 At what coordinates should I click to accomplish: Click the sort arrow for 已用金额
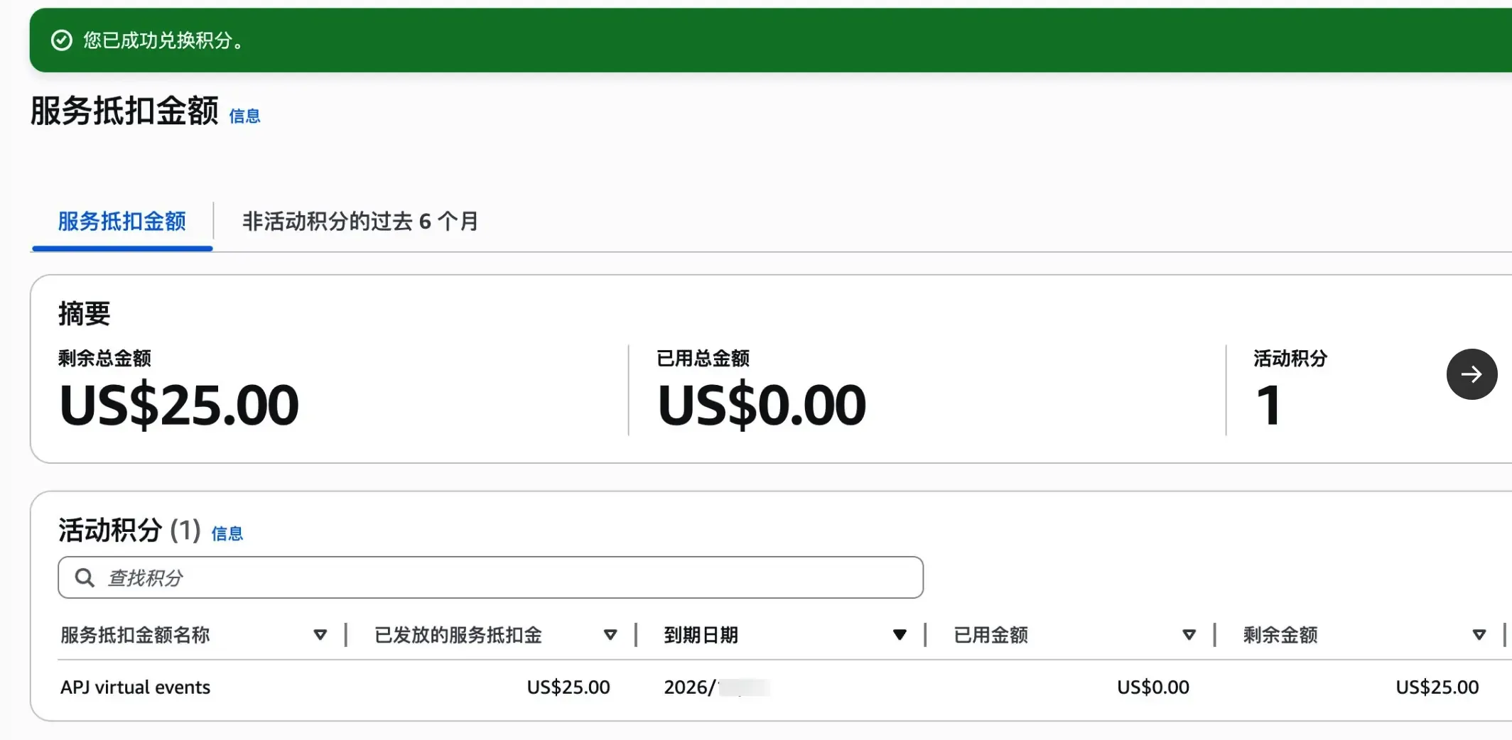tap(1189, 635)
